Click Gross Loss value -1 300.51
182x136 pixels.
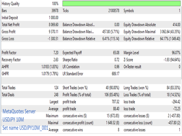pos(53,39)
